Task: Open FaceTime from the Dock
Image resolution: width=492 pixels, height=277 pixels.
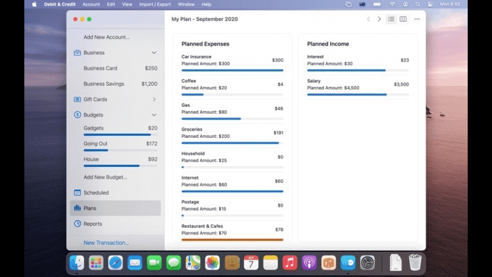Action: pyautogui.click(x=154, y=262)
